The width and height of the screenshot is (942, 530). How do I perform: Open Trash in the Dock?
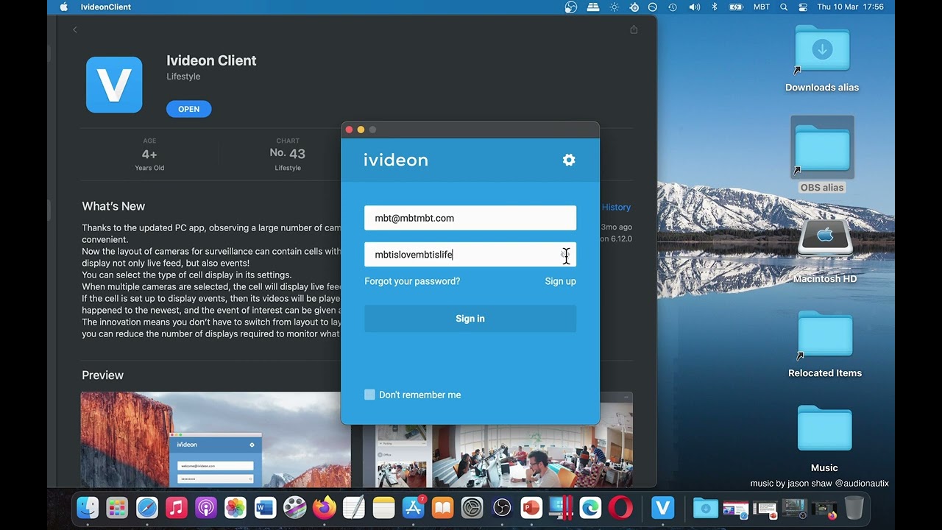coord(854,508)
